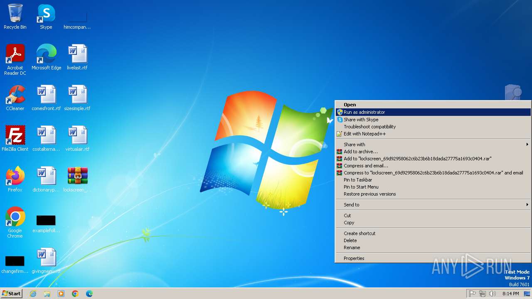Screen dimensions: 532x299
Task: Select givingmenu.rtf document icon
Action: pos(46,261)
